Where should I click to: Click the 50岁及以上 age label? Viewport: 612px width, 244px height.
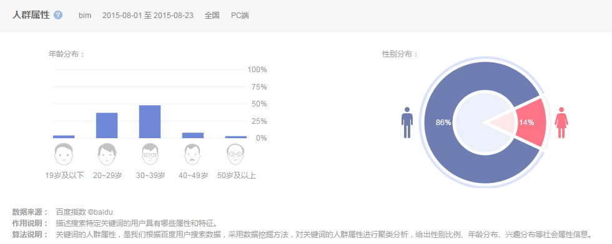point(237,176)
